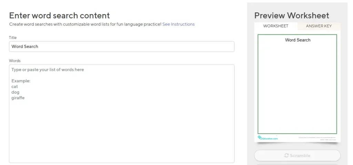This screenshot has height=165, width=353.
Task: Click the 'giraffe' example line in Words box
Action: [18, 98]
